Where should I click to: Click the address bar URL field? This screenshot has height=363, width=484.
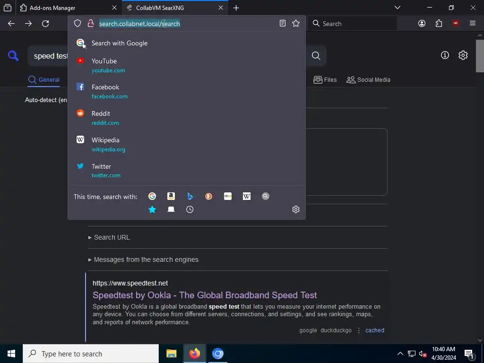pyautogui.click(x=187, y=24)
